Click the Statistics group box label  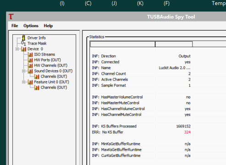tap(97, 37)
